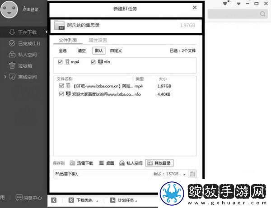Image resolution: width=271 pixels, height=208 pixels.
Task: Toggle the nfo file type checkbox
Action: click(93, 62)
